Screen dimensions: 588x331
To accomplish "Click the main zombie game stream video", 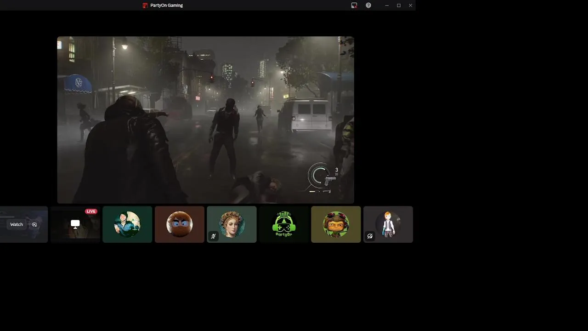I will pyautogui.click(x=206, y=120).
